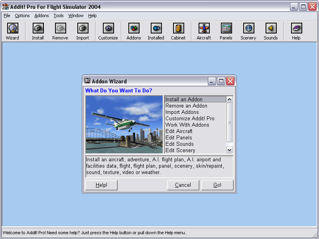Open the Help menu in menu bar
This screenshot has width=319, height=239.
[93, 16]
